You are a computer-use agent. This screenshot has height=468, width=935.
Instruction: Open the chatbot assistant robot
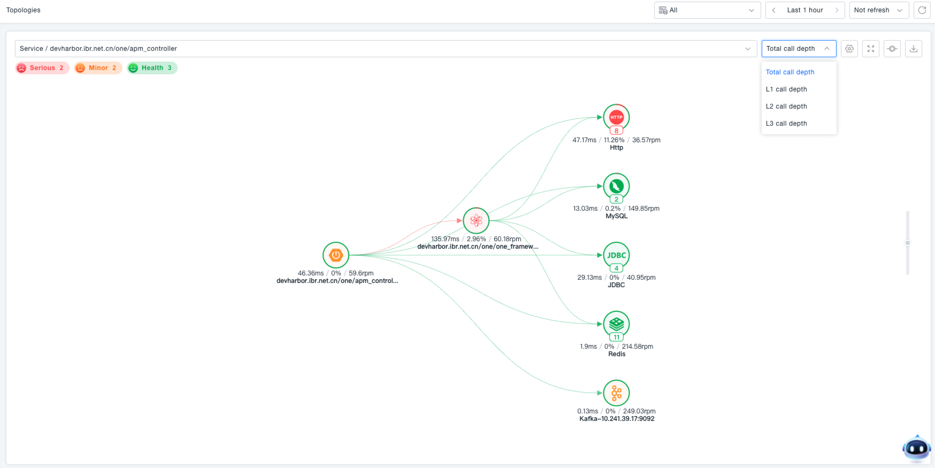tap(916, 448)
